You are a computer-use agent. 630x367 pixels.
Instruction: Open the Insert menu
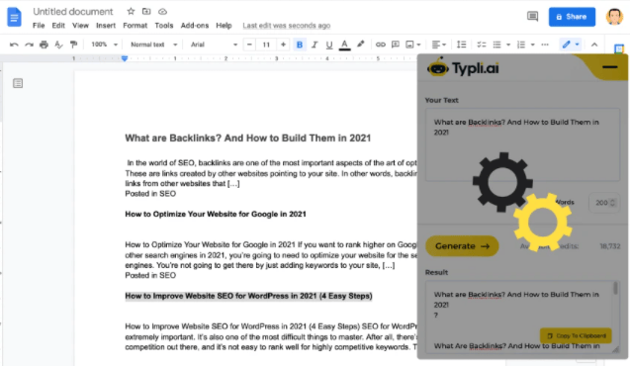click(106, 26)
